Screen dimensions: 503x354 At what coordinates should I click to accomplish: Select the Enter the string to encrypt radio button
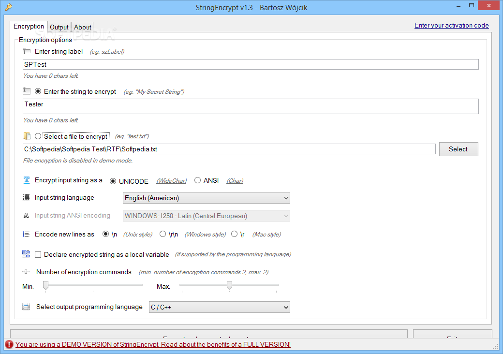38,91
